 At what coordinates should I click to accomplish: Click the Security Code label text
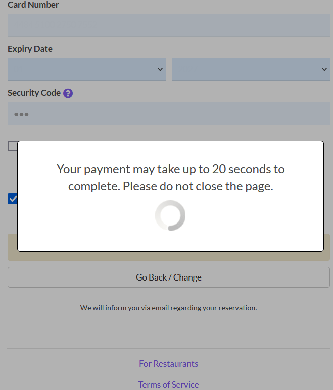pos(34,93)
